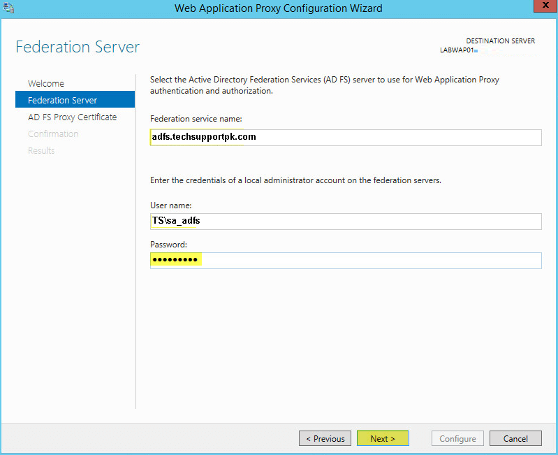Cancel the configuration wizard
Image resolution: width=558 pixels, height=455 pixels.
515,439
